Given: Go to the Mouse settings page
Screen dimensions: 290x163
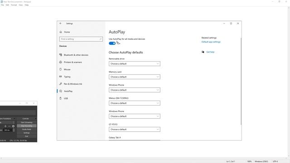Looking at the screenshot, I should click(x=67, y=69).
